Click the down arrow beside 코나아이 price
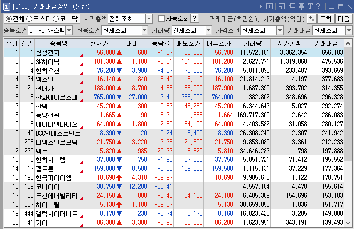Image resolution: width=354 pixels, height=229 pixels. pos(119,187)
